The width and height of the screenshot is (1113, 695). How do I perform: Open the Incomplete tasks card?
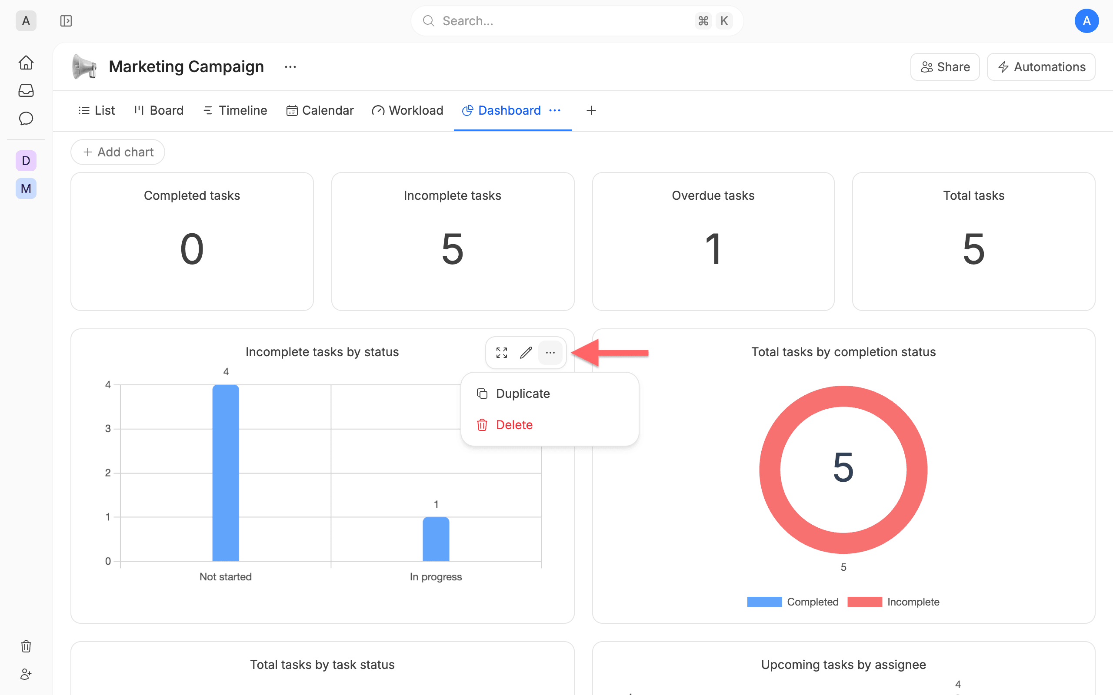coord(453,242)
